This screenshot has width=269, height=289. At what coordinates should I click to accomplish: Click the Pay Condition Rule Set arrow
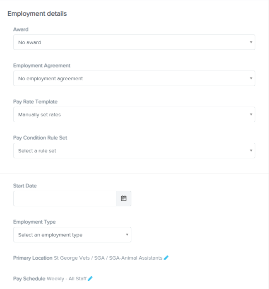(x=251, y=151)
